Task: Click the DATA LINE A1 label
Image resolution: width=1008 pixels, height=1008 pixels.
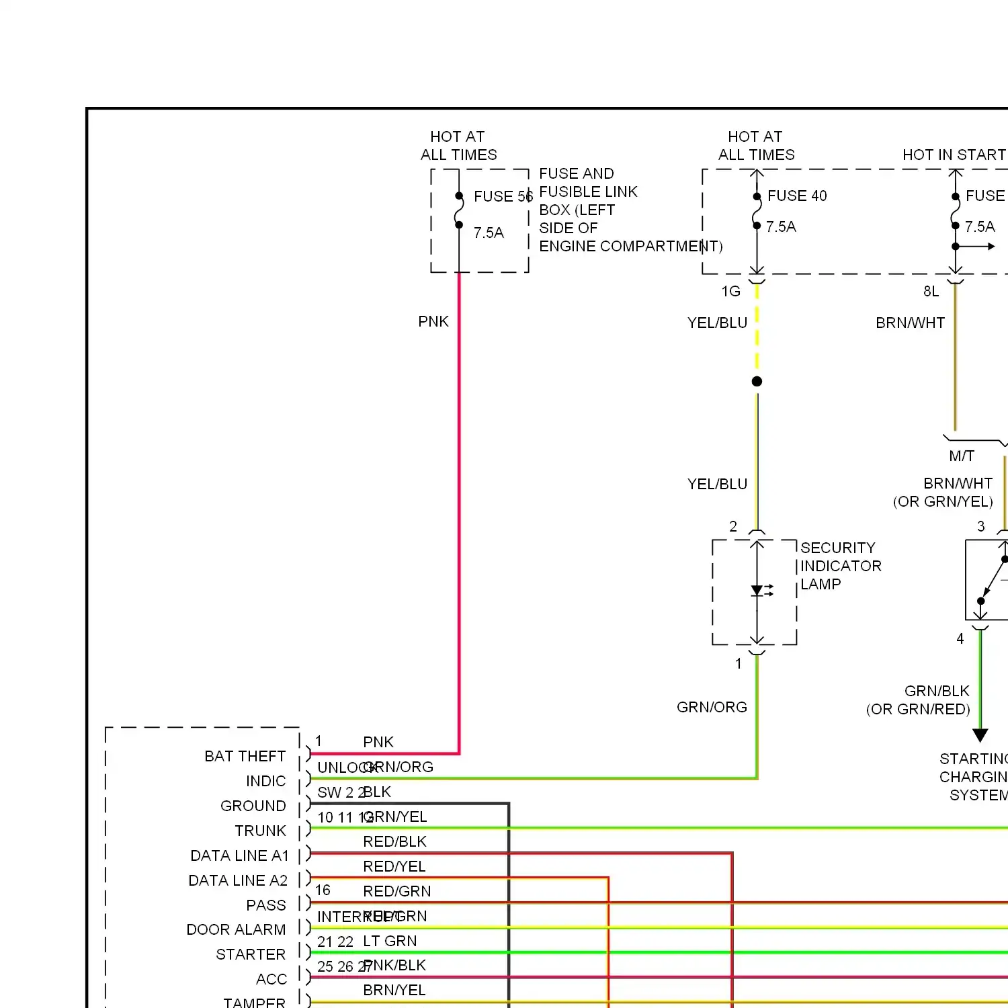Action: (239, 855)
